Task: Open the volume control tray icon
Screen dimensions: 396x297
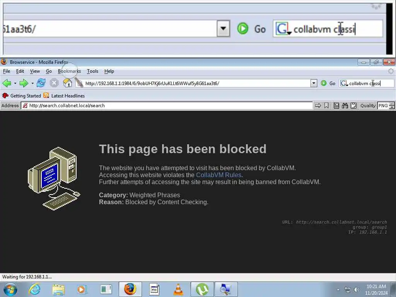Action: (357, 290)
